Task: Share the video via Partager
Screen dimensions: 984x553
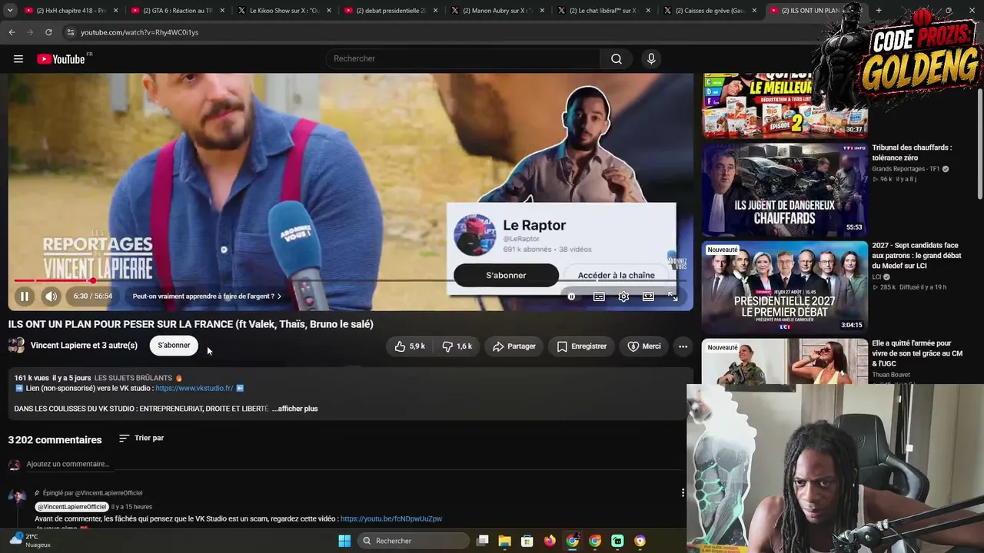Action: pyautogui.click(x=514, y=346)
